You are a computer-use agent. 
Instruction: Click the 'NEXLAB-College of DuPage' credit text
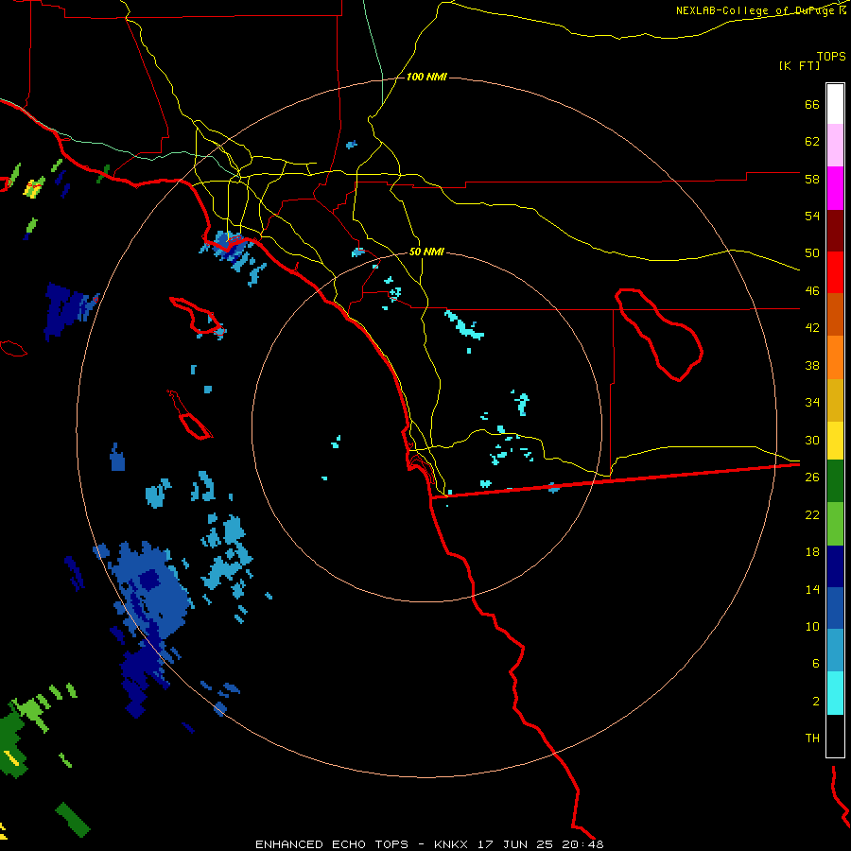pos(754,10)
